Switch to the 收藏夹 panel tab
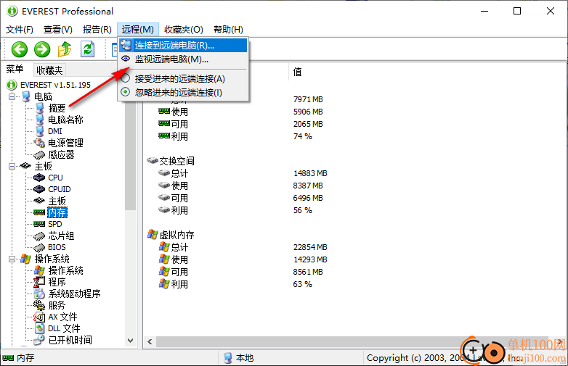The image size is (568, 366). point(49,70)
